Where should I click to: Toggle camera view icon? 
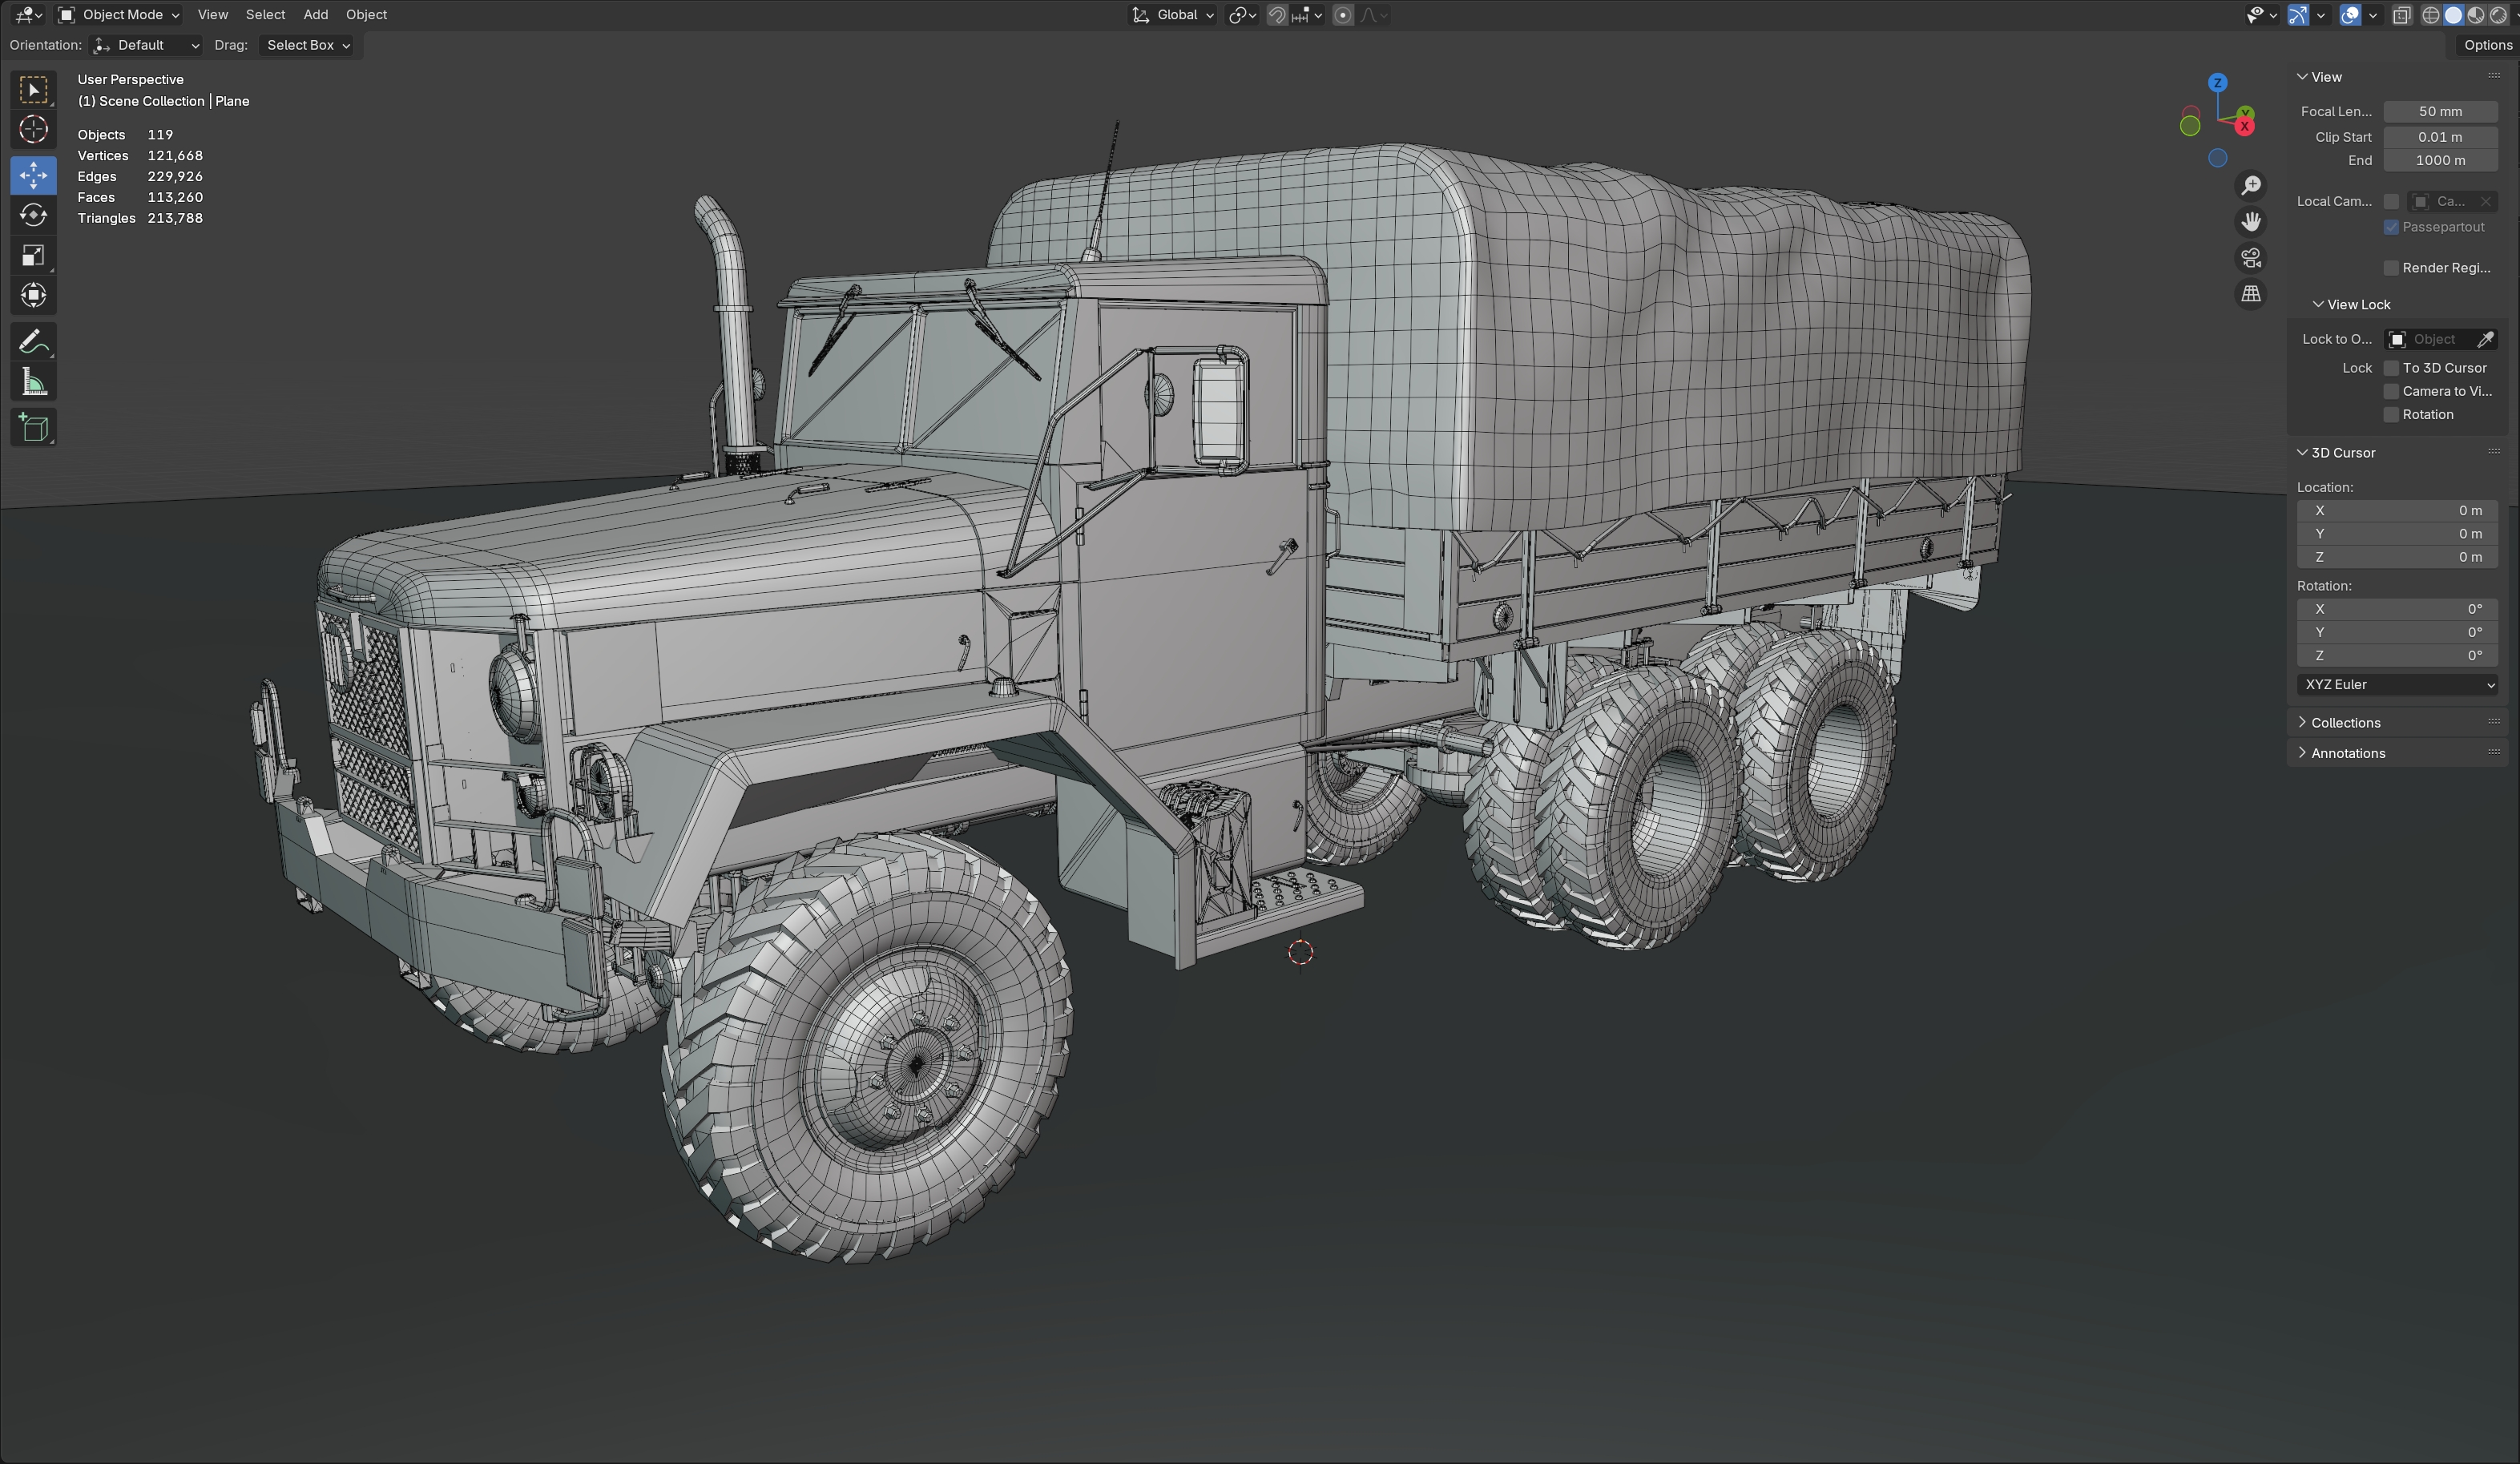[2250, 258]
